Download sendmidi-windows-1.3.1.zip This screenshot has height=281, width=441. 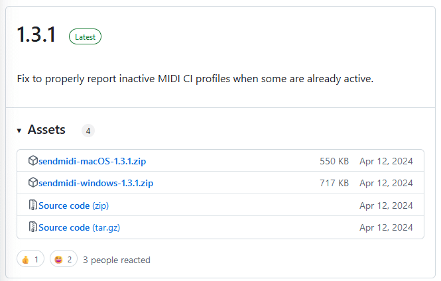(x=96, y=183)
